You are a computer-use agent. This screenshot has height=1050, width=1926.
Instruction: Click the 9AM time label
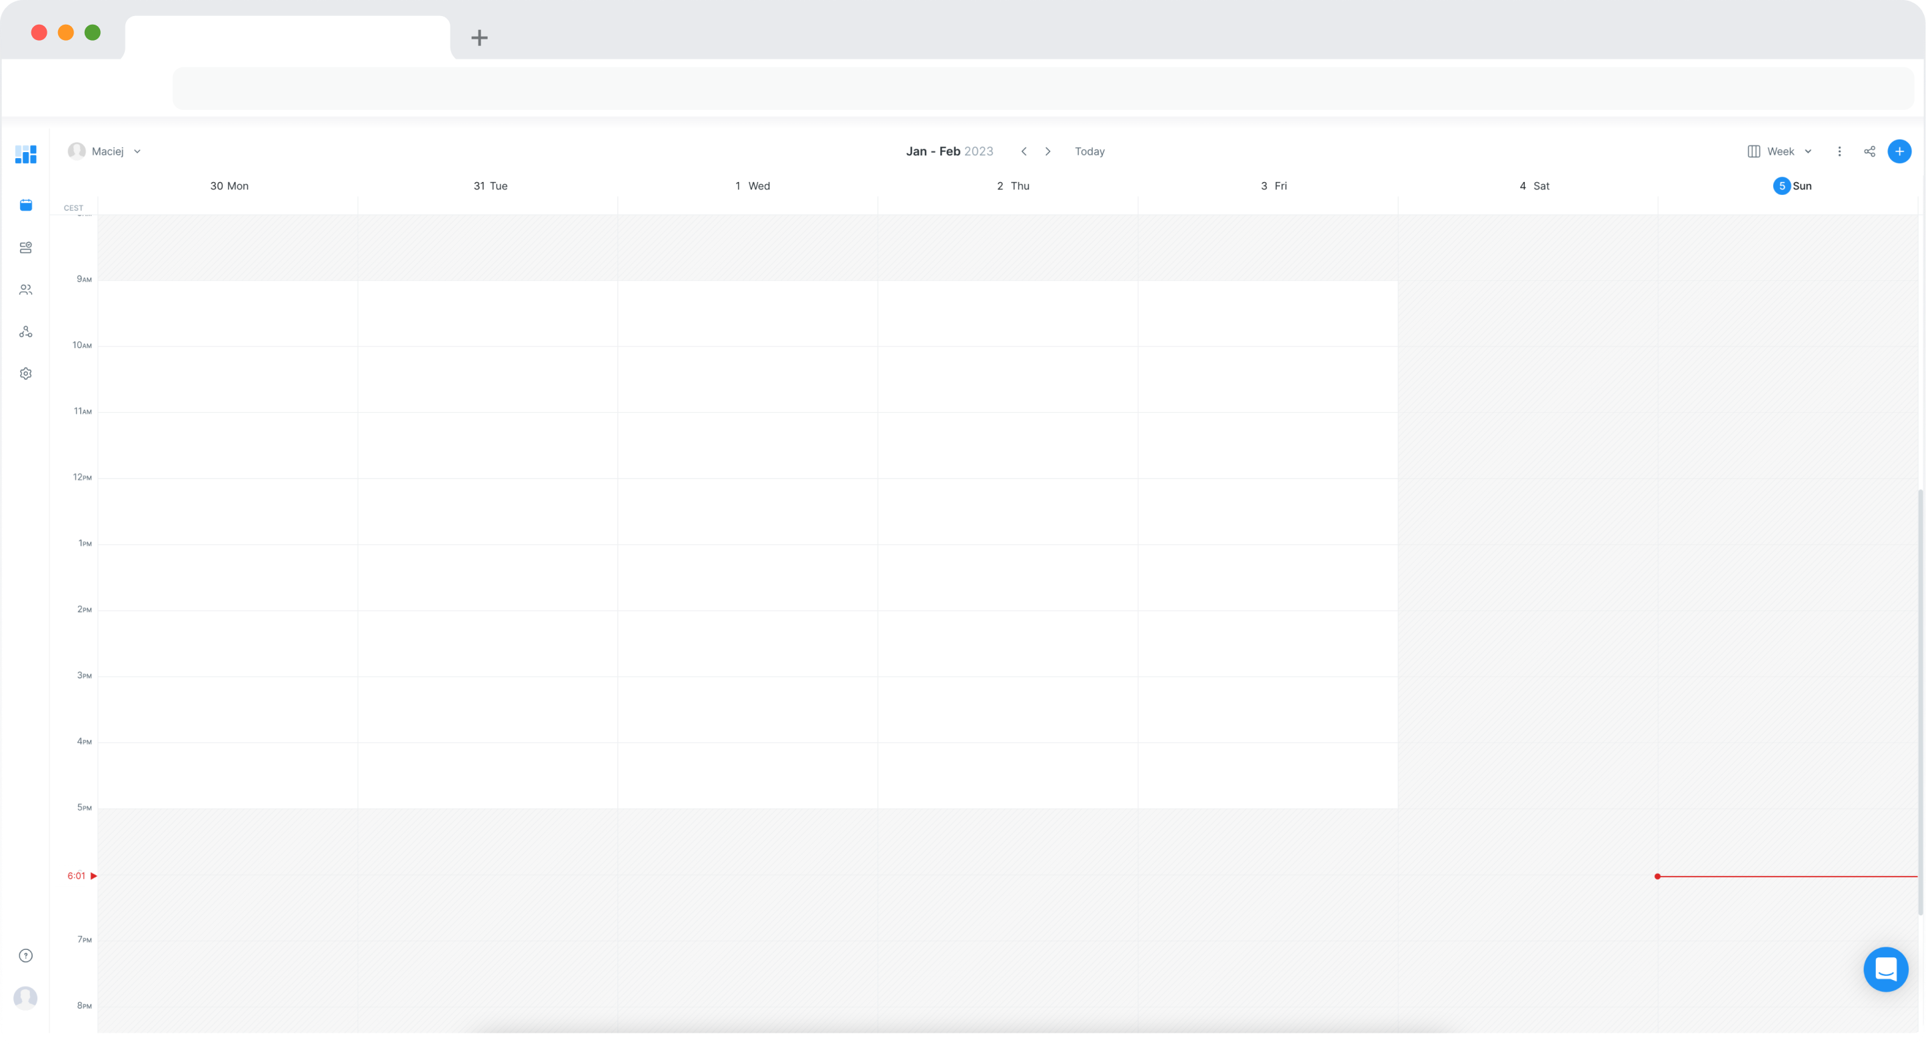83,279
